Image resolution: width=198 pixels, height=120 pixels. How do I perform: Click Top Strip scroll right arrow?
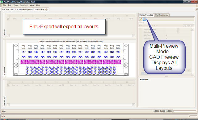point(134,36)
